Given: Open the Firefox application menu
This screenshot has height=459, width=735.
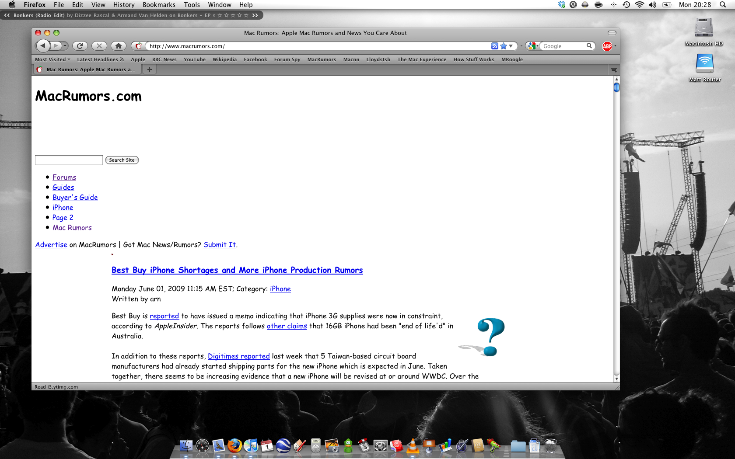Looking at the screenshot, I should tap(35, 4).
